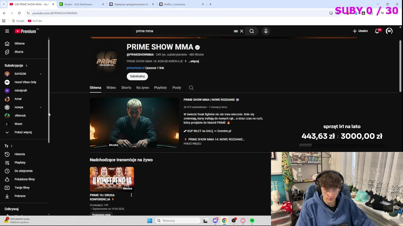Start voice search with microphone icon

point(266,31)
